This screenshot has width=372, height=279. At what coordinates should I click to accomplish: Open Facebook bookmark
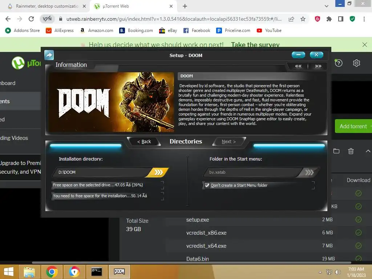pyautogui.click(x=197, y=31)
